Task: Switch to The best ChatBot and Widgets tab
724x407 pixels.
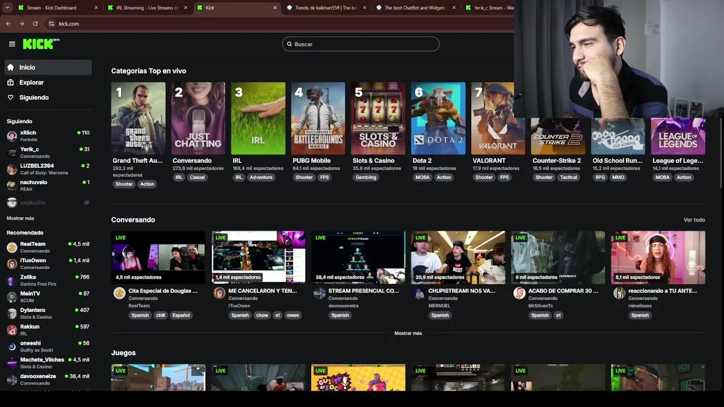Action: (415, 8)
